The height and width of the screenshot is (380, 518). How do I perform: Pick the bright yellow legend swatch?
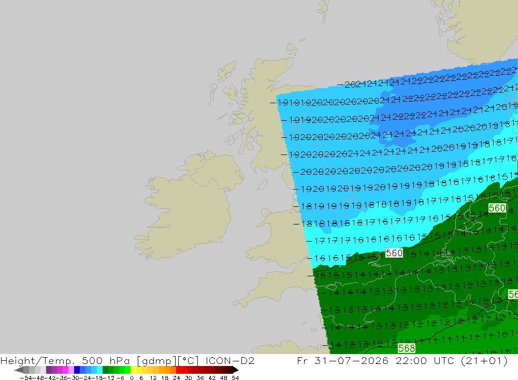[134, 370]
